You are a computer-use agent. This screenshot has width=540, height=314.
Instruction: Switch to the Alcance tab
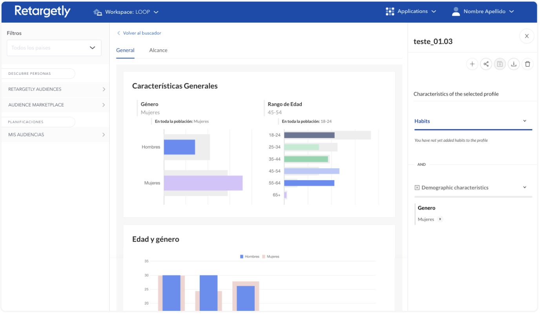pyautogui.click(x=158, y=51)
